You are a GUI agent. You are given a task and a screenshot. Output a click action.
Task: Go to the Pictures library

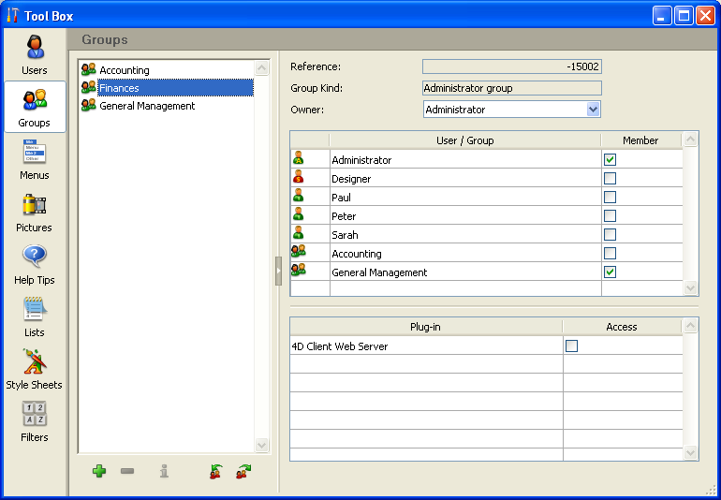tap(35, 211)
